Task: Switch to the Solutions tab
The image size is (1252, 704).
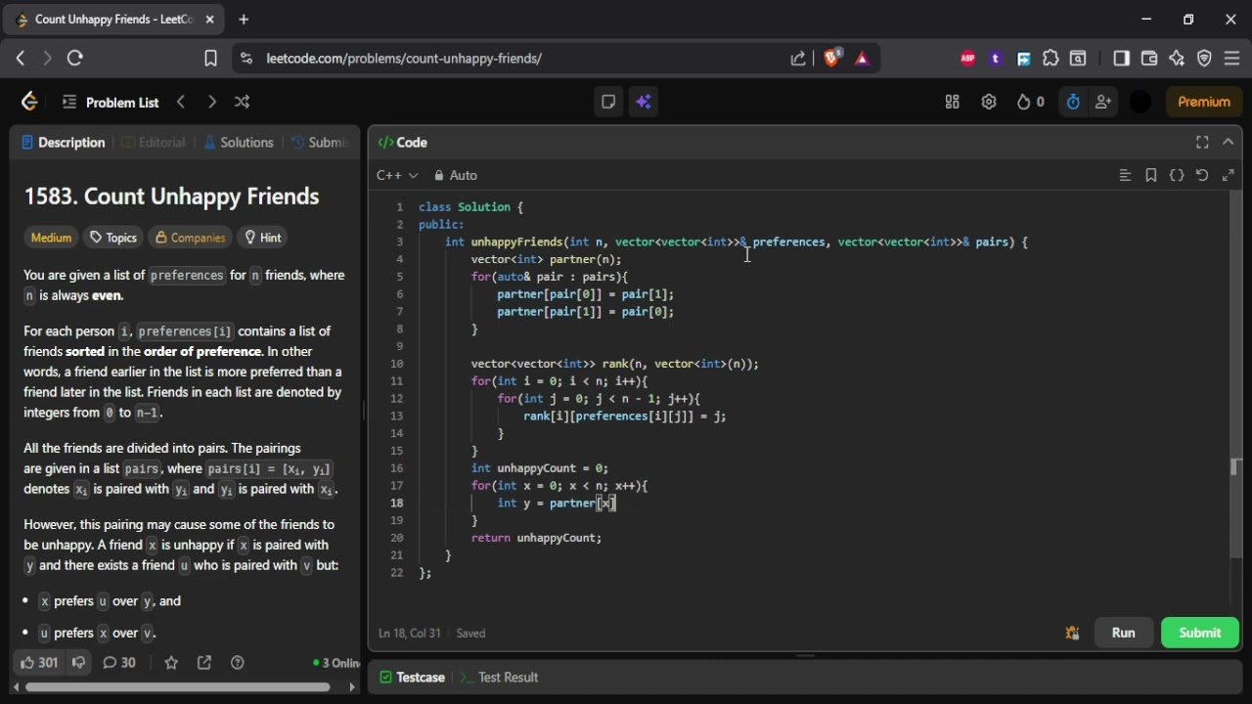Action: [x=238, y=143]
